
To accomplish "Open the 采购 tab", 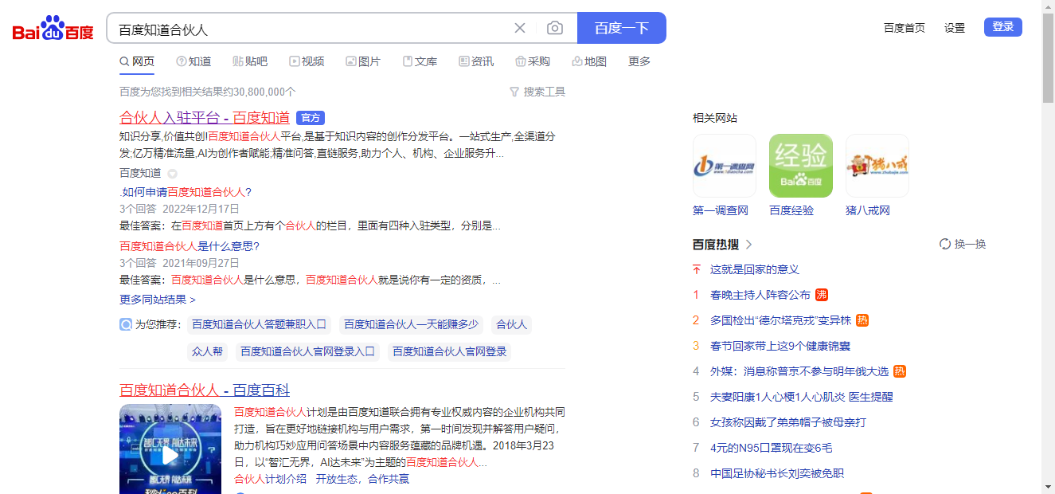I will click(x=533, y=61).
